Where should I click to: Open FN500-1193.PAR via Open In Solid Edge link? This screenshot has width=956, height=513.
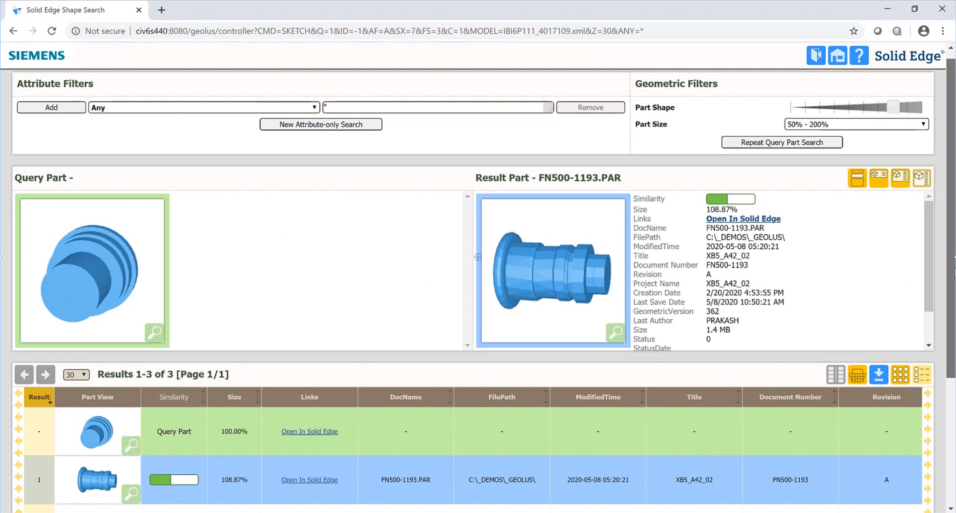[743, 218]
